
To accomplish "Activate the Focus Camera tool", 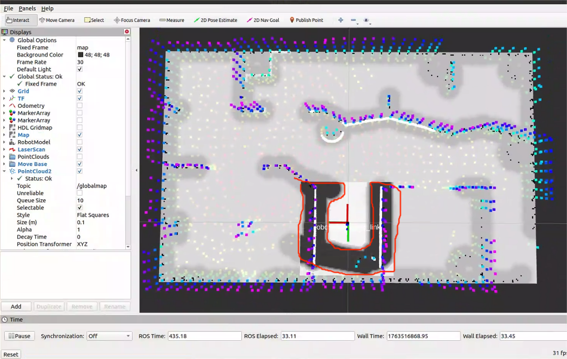I will tap(132, 20).
